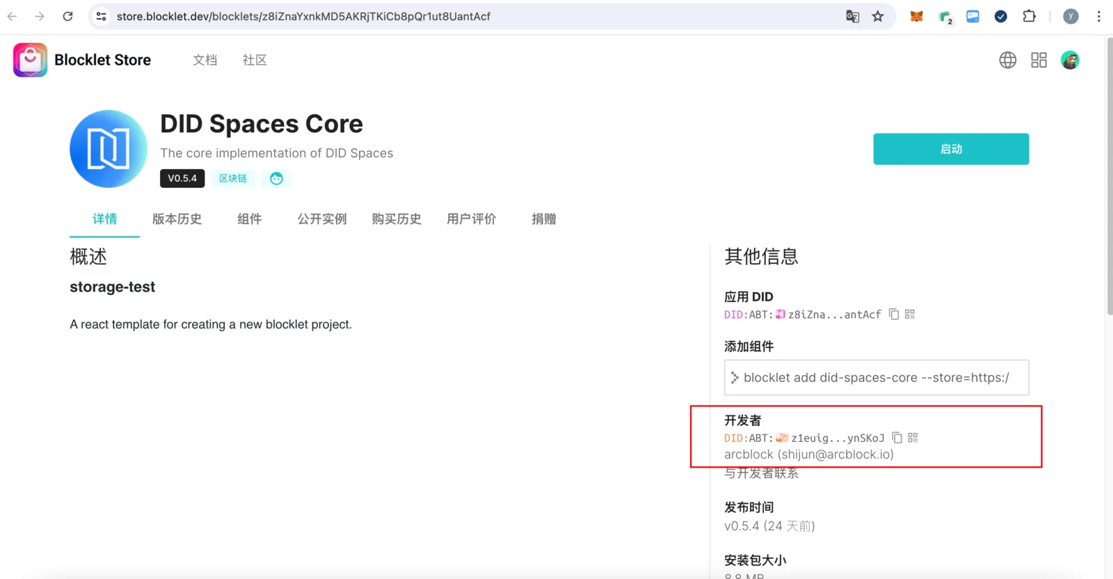Viewport: 1113px width, 579px height.
Task: Show QR code for 应用 DID
Action: [910, 315]
